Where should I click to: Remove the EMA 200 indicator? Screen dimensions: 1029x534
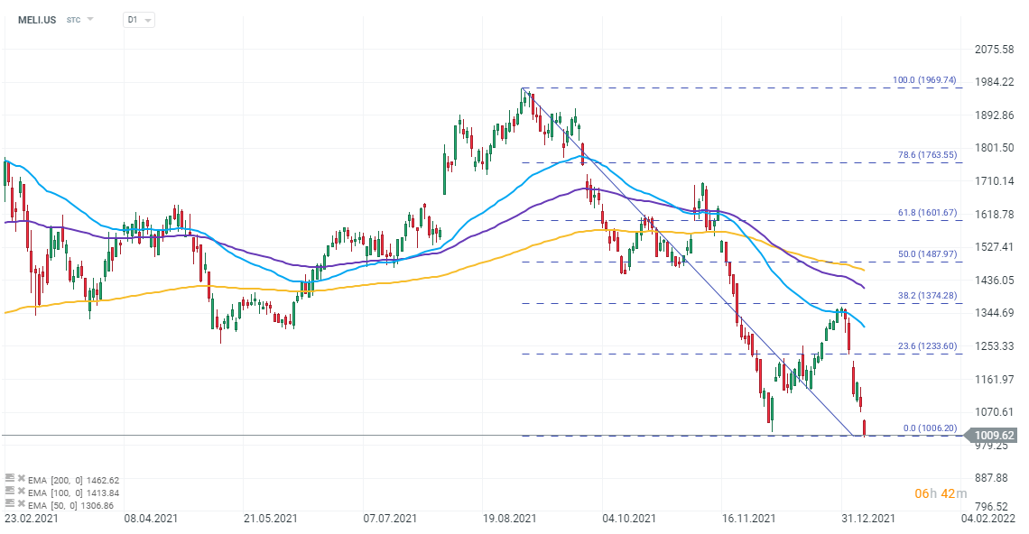pyautogui.click(x=20, y=480)
